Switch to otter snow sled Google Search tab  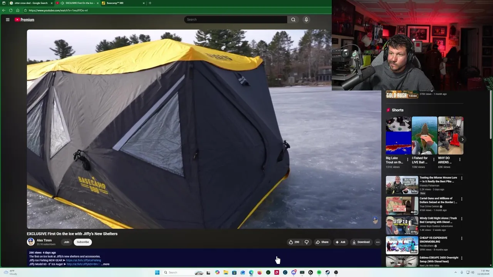31,3
